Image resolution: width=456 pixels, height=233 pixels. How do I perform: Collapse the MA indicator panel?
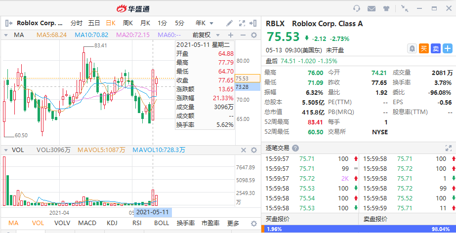[5, 35]
